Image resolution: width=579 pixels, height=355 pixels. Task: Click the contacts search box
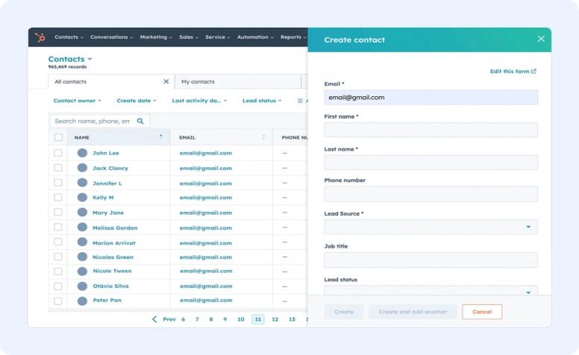(100, 121)
